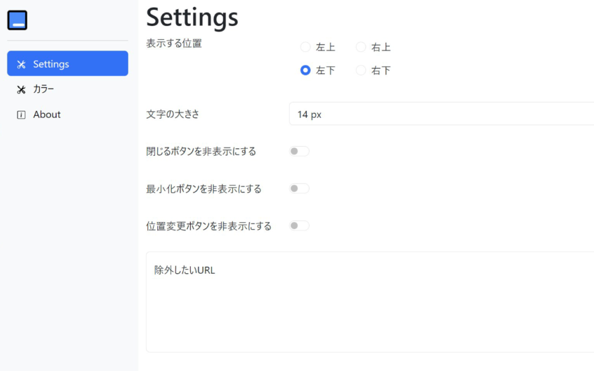Click the Settings page heading
The height and width of the screenshot is (371, 594).
coord(192,17)
